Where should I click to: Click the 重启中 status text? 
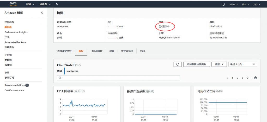point(166,26)
